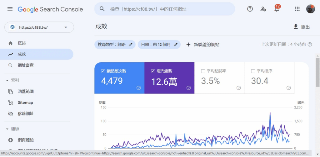Click the 4,479 total clicks value
Screen dimensions: 320x157
[112, 81]
